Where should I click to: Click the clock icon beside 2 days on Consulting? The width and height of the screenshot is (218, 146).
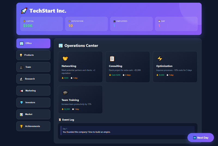tap(123, 75)
